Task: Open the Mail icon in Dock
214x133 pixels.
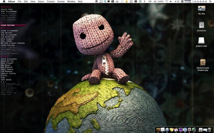Action: (162, 130)
